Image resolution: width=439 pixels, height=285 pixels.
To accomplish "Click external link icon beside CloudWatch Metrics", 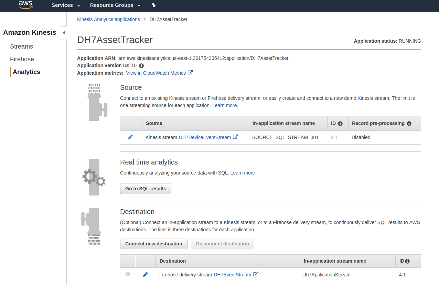I will [x=190, y=73].
